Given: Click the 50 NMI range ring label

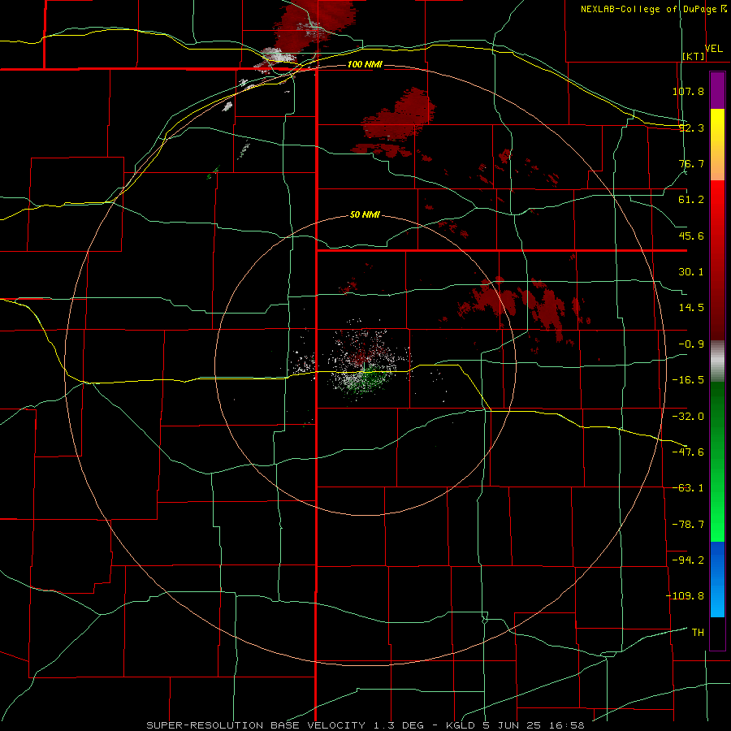Looking at the screenshot, I should (365, 214).
